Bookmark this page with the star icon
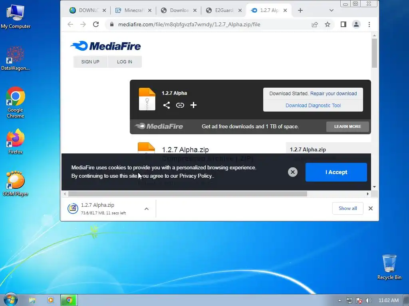Viewport: 409px width, 306px height. point(328,24)
